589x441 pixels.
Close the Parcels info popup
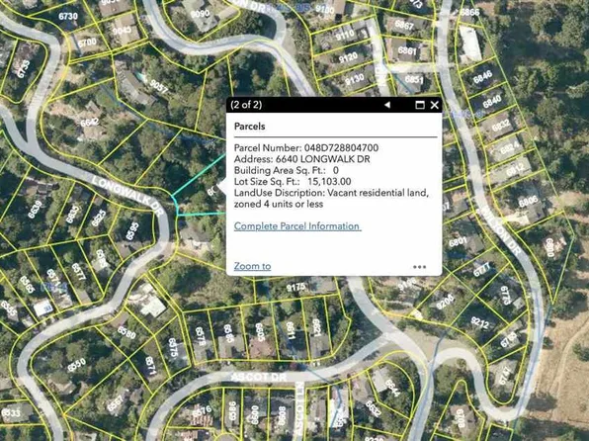coord(434,105)
